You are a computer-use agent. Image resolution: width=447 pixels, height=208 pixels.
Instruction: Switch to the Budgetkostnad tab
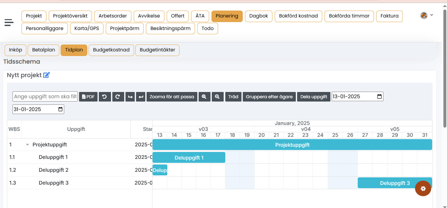pyautogui.click(x=111, y=50)
